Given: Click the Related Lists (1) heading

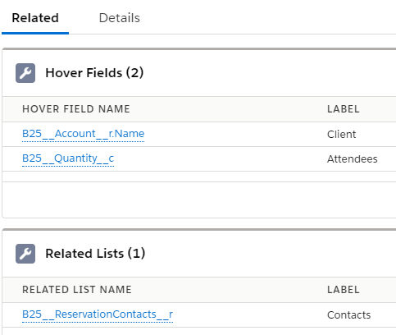Looking at the screenshot, I should point(95,254).
